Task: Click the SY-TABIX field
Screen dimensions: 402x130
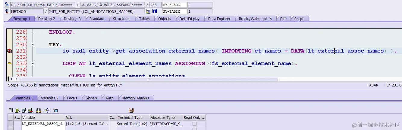Action: point(174,11)
